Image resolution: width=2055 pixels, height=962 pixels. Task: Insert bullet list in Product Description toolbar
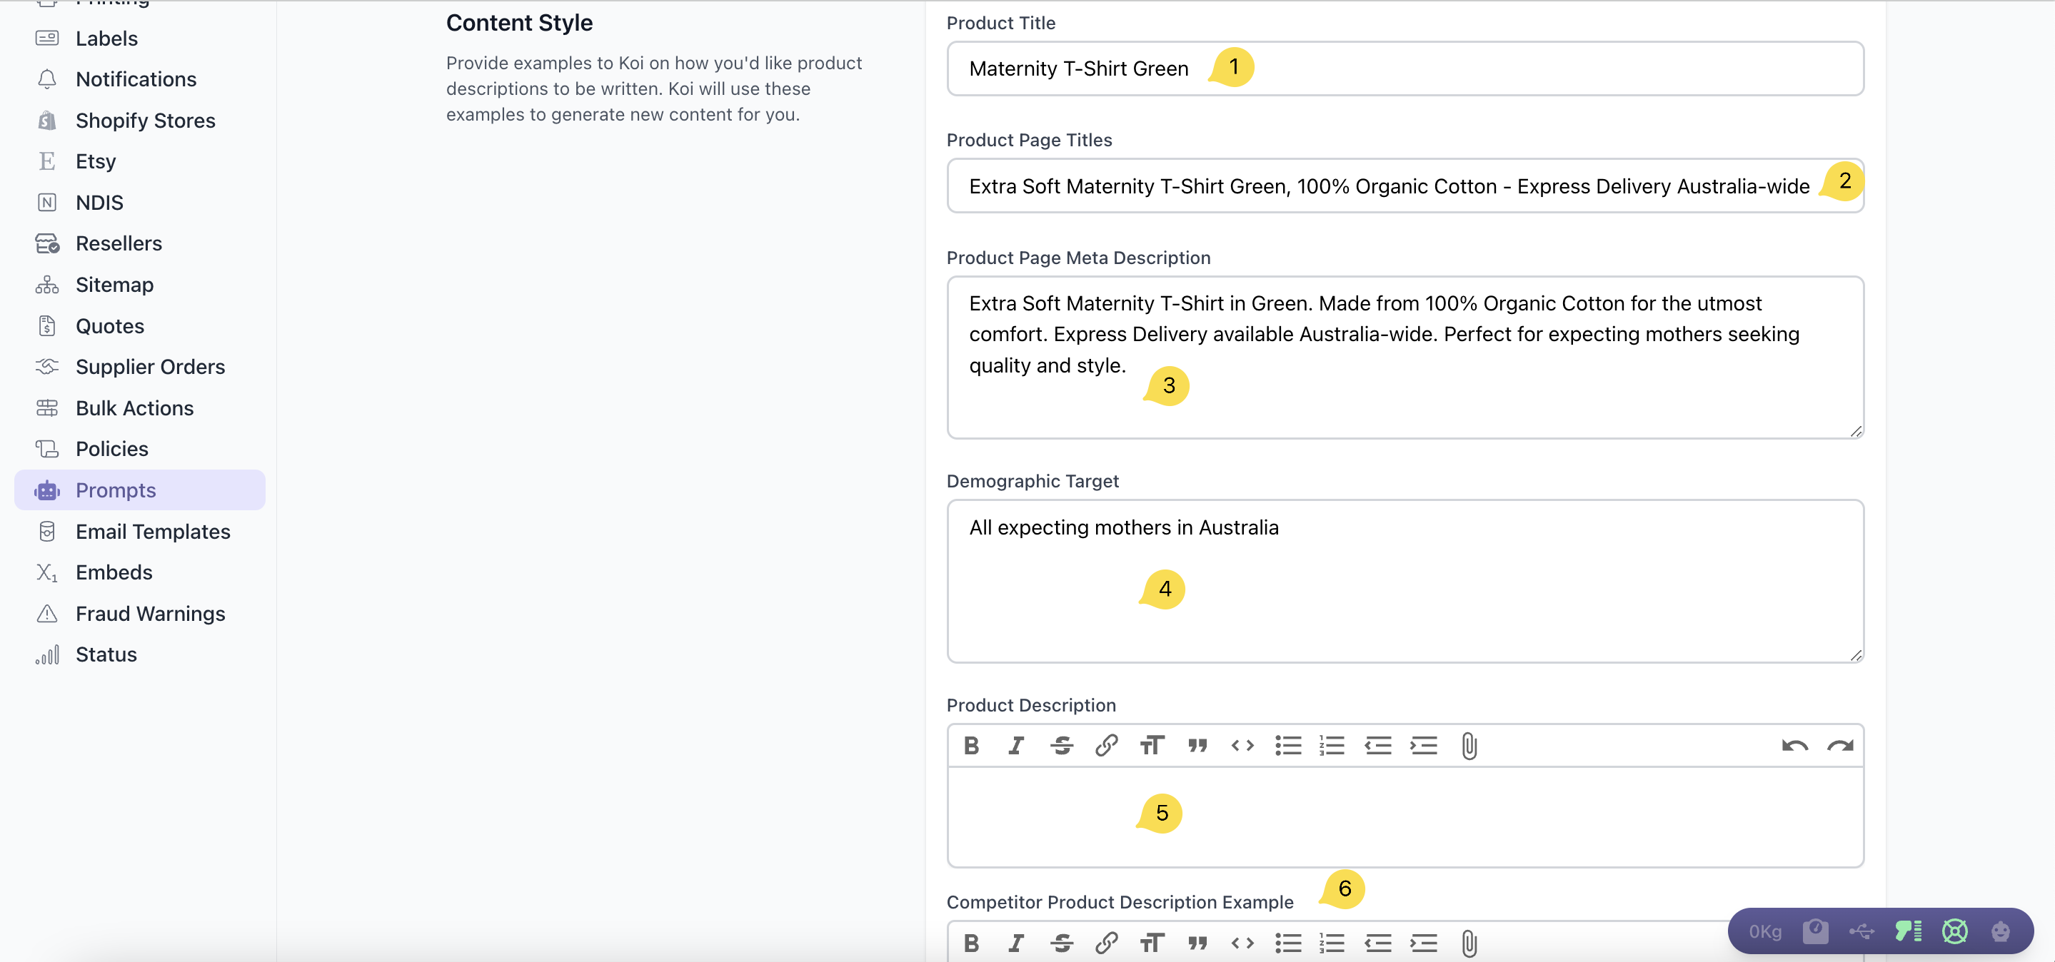coord(1287,745)
